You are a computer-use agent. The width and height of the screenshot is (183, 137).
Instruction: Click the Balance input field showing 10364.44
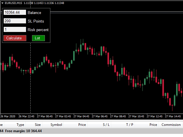[15, 12]
